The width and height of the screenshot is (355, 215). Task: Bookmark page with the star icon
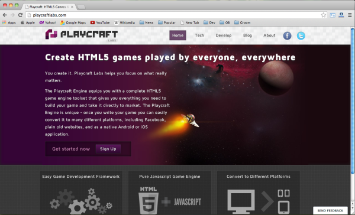point(323,15)
